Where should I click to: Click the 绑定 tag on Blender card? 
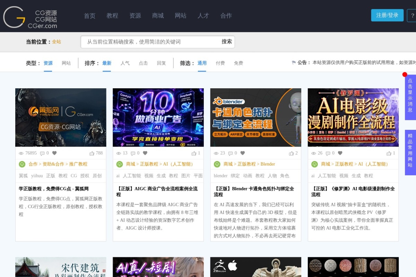[x=235, y=176]
